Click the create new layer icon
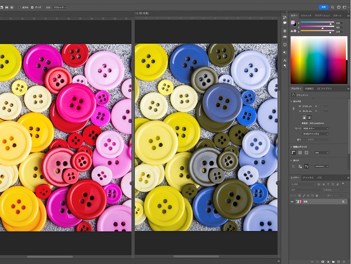The width and height of the screenshot is (351, 264). (339, 262)
